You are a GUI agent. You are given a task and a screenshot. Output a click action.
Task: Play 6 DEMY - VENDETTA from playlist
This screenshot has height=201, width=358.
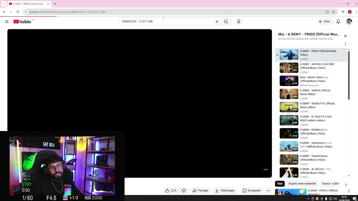point(312,107)
